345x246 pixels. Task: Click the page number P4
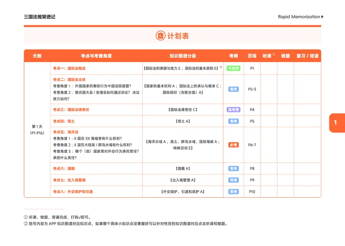(x=252, y=109)
